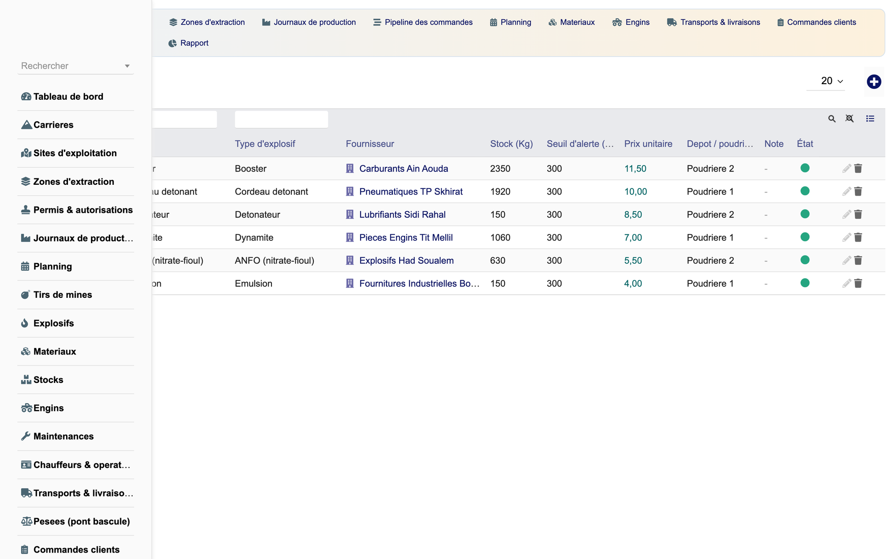
Task: Sort by Prix unitaire column header
Action: [648, 144]
